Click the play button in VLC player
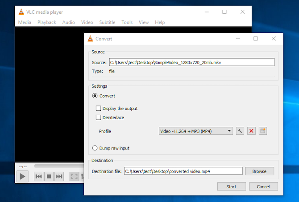Image resolution: width=299 pixels, height=202 pixels. [x=22, y=177]
